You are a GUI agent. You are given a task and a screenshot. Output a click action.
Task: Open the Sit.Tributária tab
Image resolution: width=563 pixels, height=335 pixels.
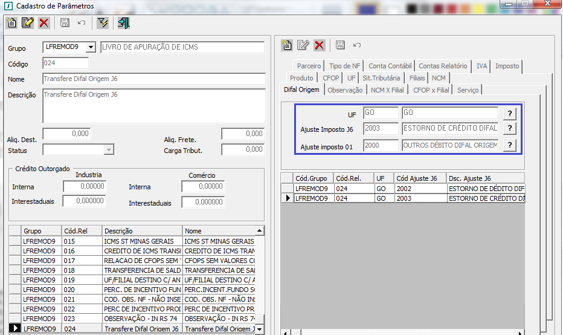click(381, 78)
